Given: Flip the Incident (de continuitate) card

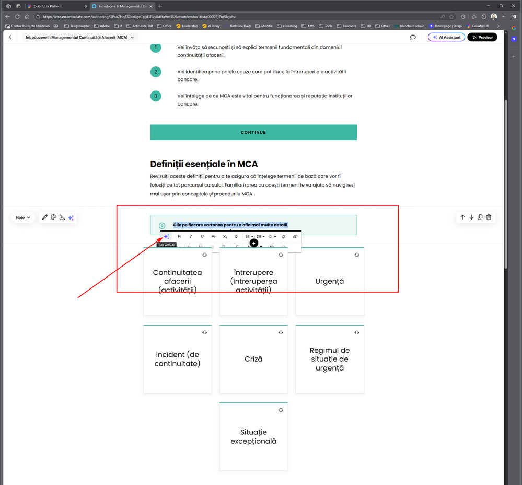Looking at the screenshot, I should pyautogui.click(x=205, y=332).
